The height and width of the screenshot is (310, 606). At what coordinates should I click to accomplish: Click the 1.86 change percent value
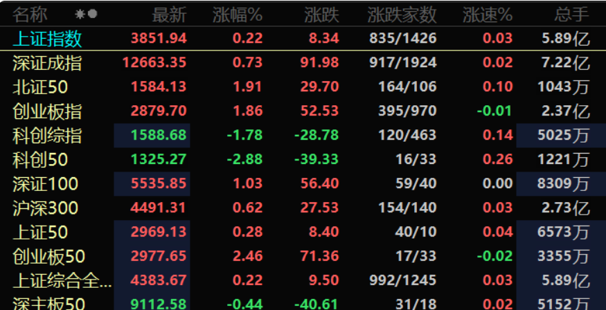[x=248, y=111]
